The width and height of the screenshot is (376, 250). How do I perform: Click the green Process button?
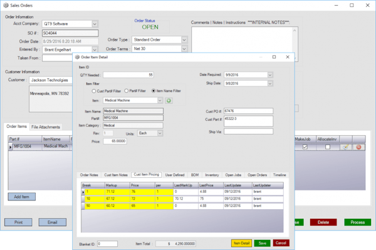(x=358, y=222)
